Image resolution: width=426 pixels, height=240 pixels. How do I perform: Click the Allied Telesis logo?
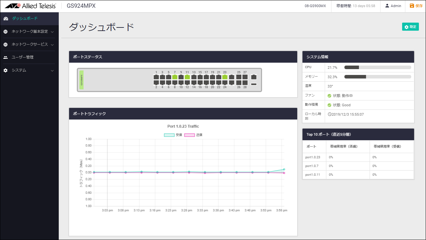(30, 6)
